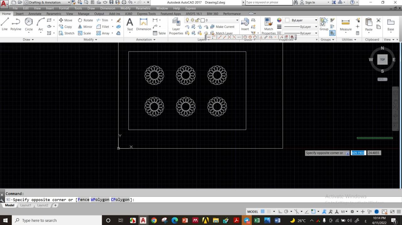Image resolution: width=402 pixels, height=225 pixels.
Task: Click the Mirror tool icon
Action: 80,27
